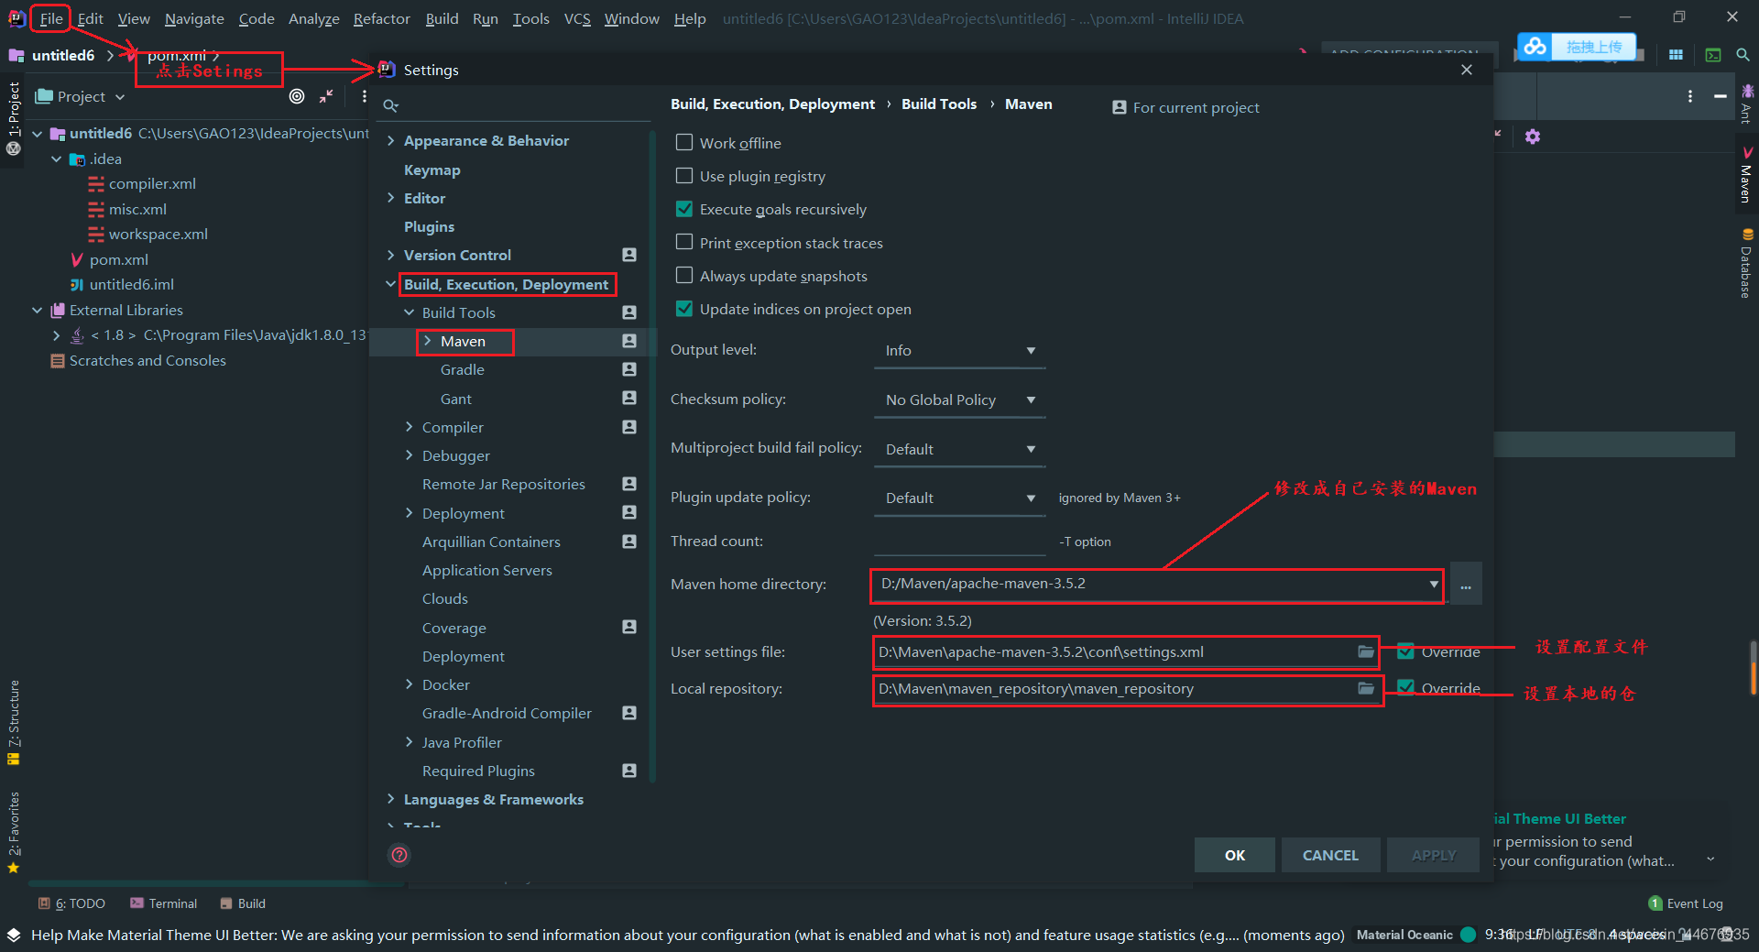Click Build Tools in settings breadcrumb
Screen dimensions: 1759x952
click(x=939, y=104)
